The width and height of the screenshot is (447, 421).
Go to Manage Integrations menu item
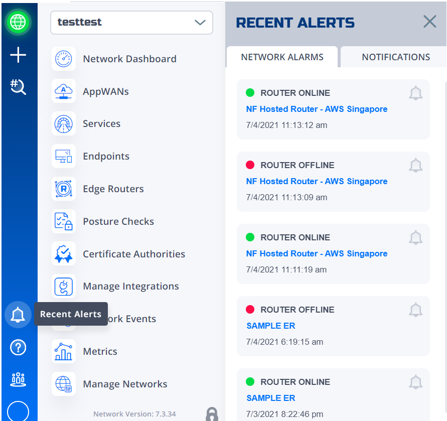click(131, 287)
